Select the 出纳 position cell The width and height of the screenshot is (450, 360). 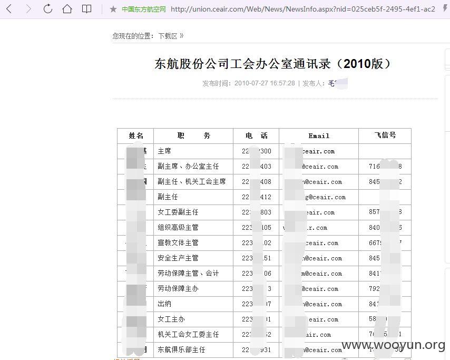tap(193, 304)
